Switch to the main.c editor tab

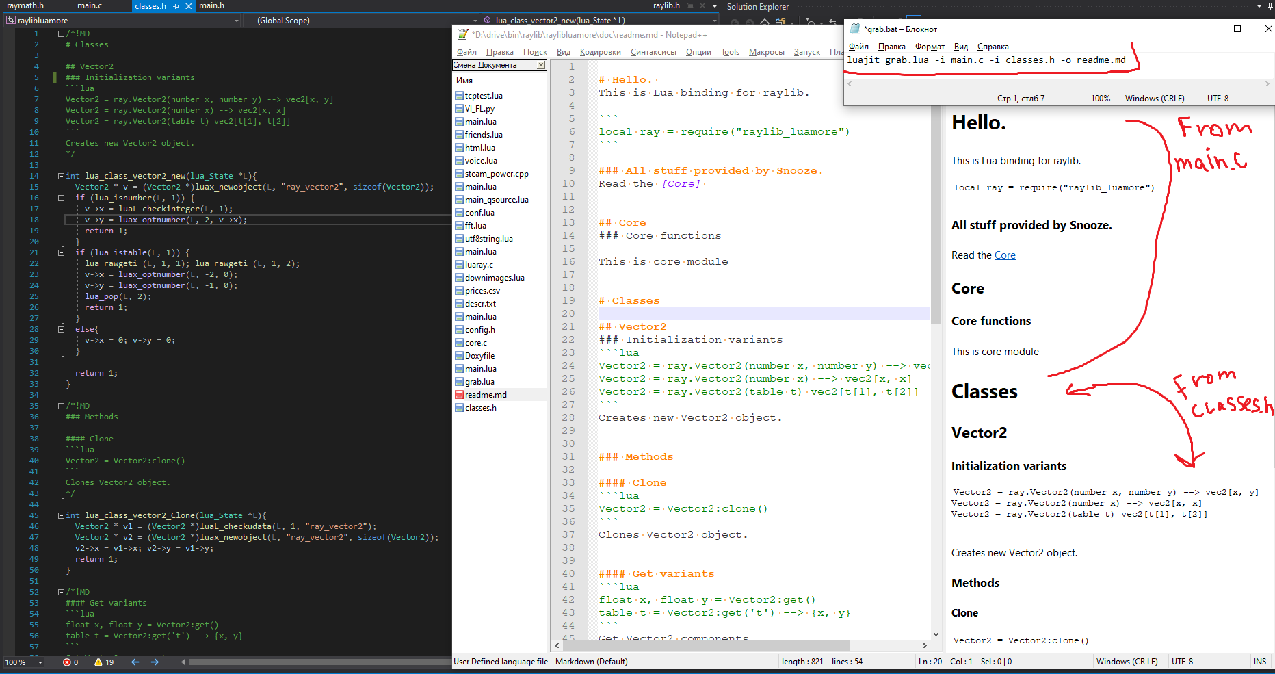click(90, 5)
